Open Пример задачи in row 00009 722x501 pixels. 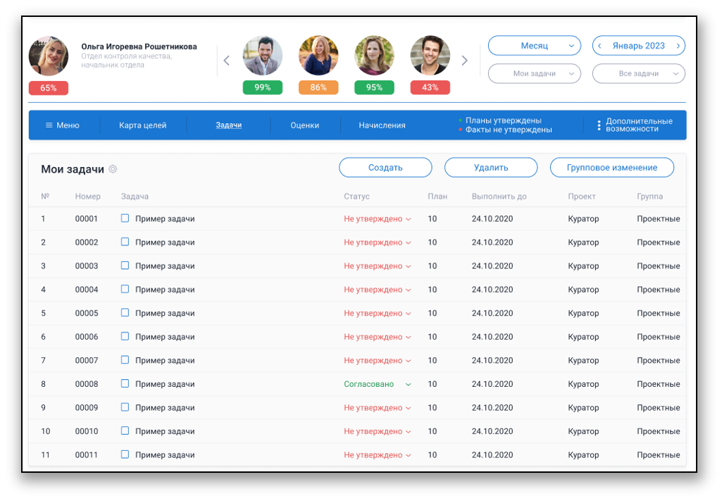click(165, 407)
